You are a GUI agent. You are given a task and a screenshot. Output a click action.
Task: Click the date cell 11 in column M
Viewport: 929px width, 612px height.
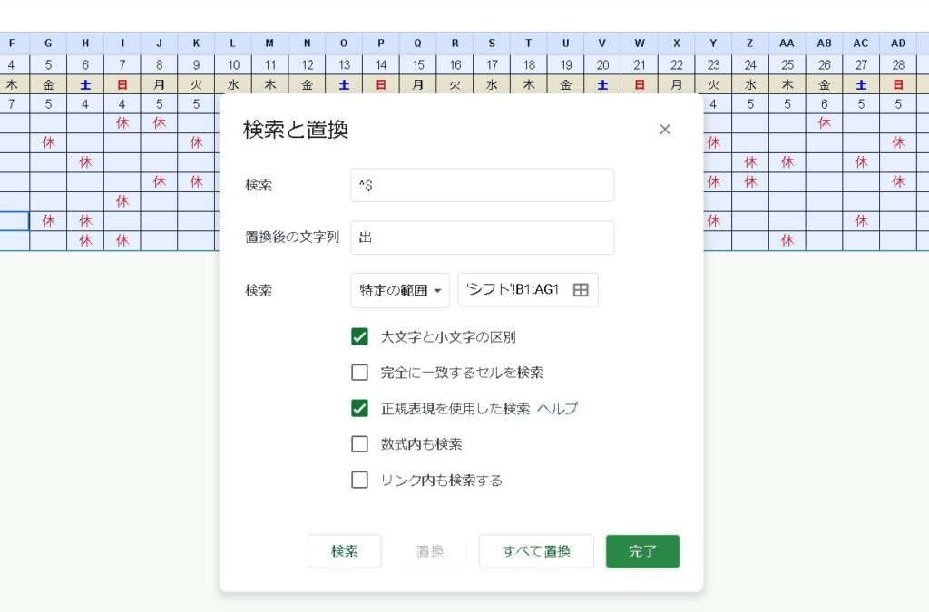coord(270,64)
